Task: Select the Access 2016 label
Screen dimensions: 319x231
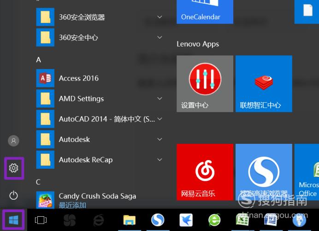Action: (x=79, y=78)
